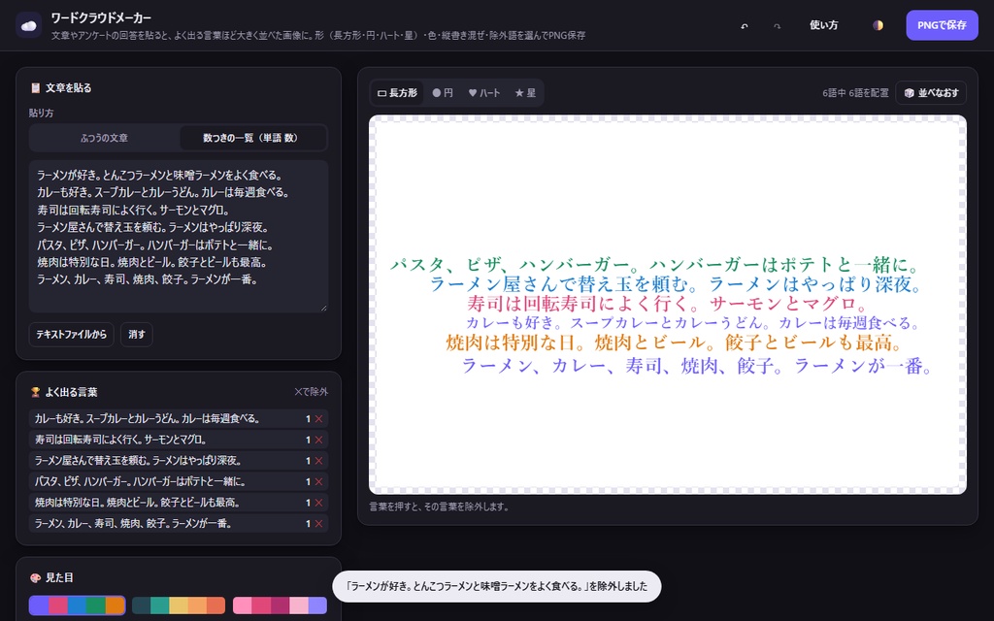Select 数つきの一覧 paste mode
Screen dimensions: 994x621
coord(251,138)
